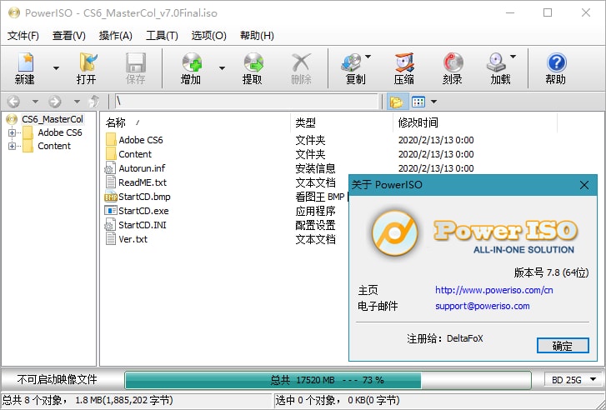
Task: Open the dropdown arrow beside 加载 icon
Action: tap(513, 57)
